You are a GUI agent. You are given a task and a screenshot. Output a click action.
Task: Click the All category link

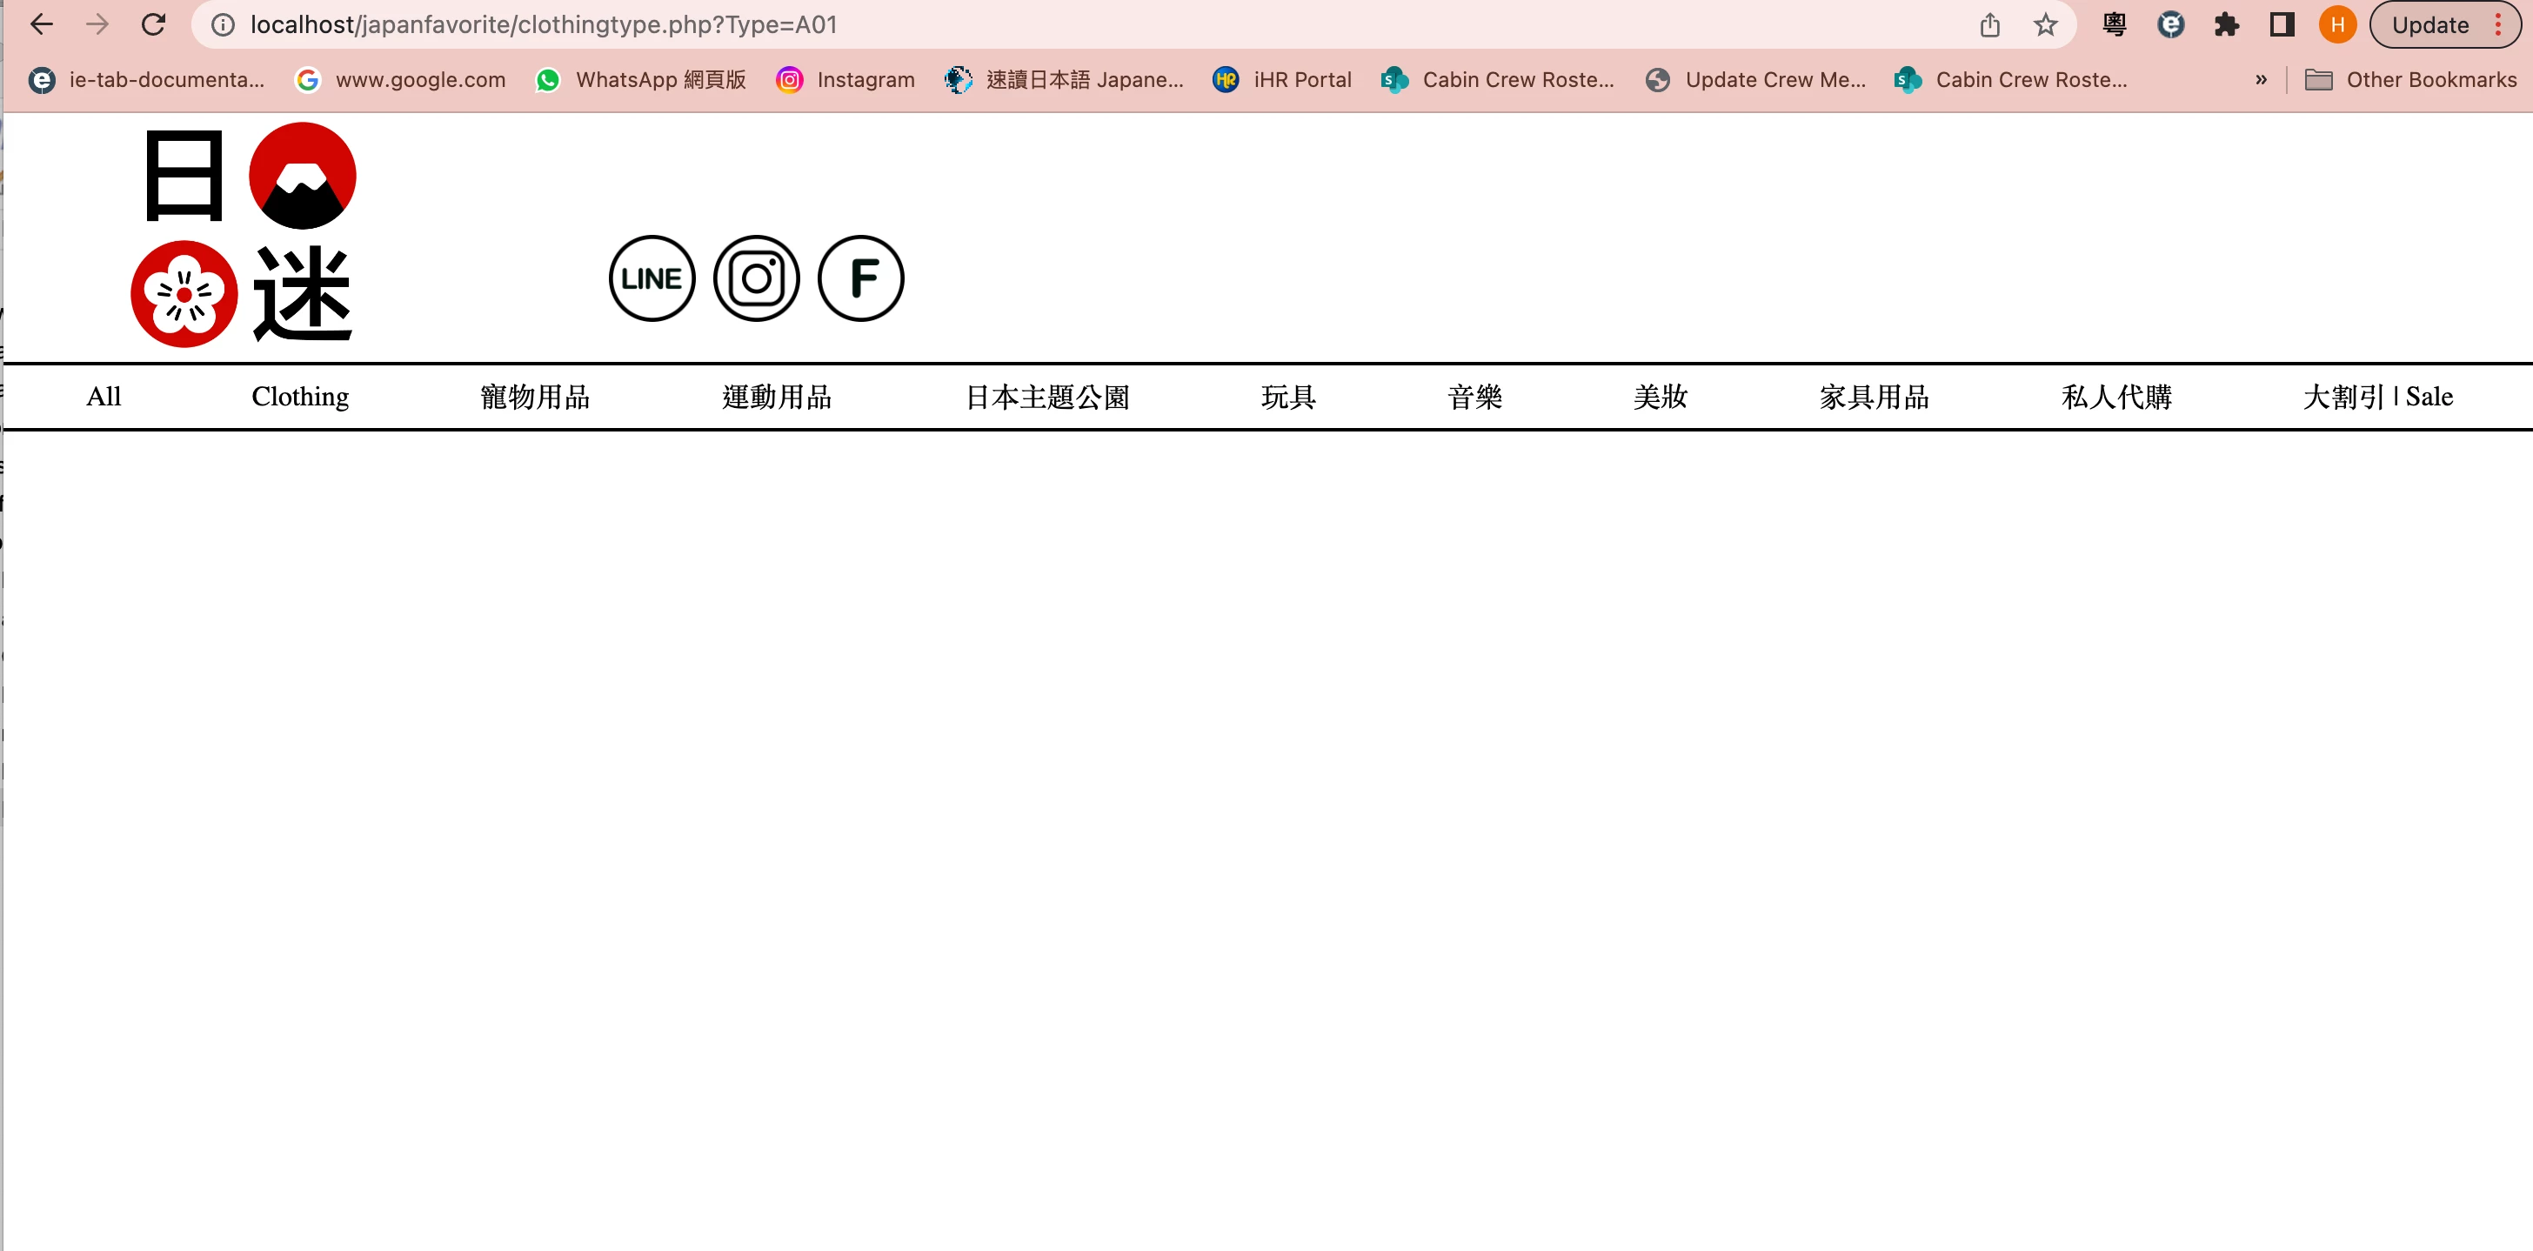tap(104, 397)
